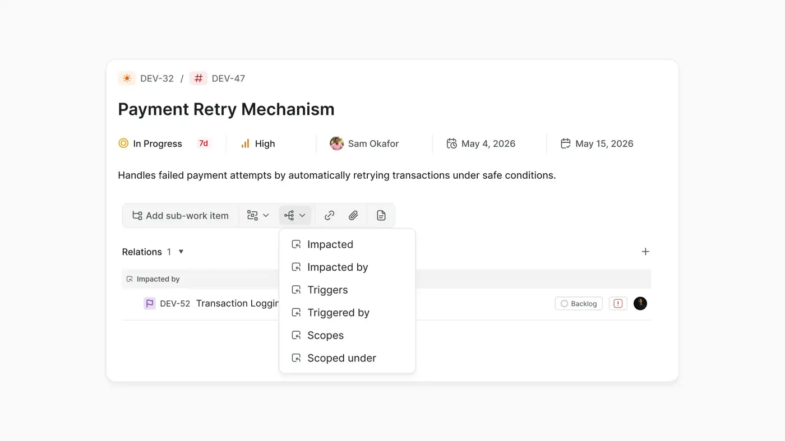Click the plus icon to add relation
Viewport: 785px width, 441px height.
coord(645,252)
